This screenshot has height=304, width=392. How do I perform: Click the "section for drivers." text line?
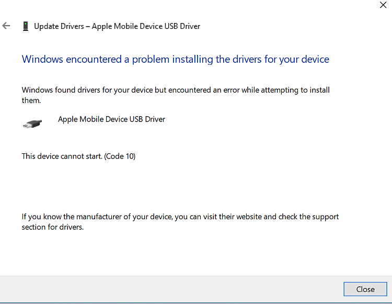(x=52, y=227)
